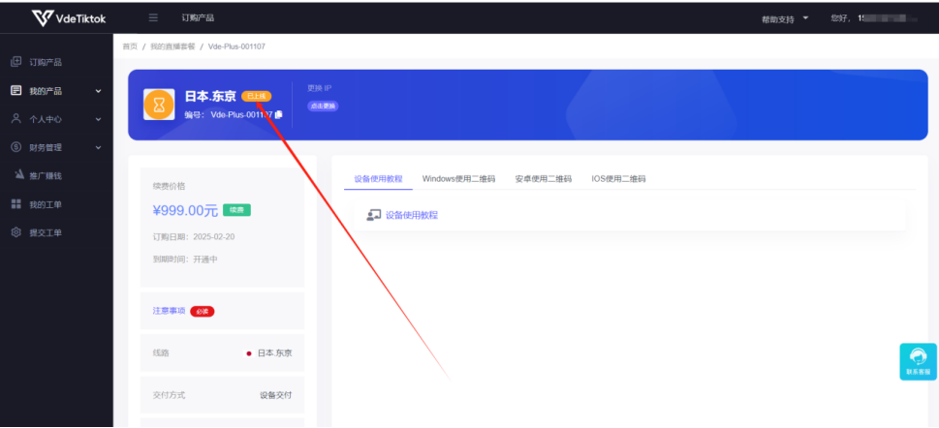Click the orange hourglass product icon
The height and width of the screenshot is (428, 939).
coord(159,104)
